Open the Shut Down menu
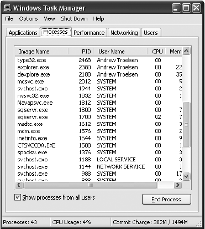 pos(74,19)
